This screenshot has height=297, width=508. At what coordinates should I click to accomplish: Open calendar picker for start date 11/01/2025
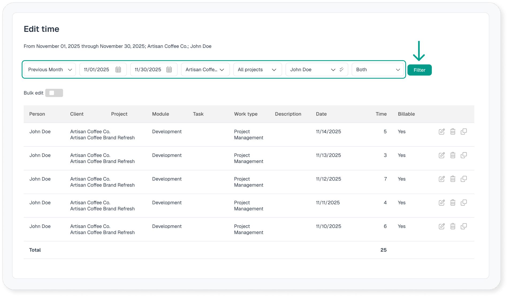pyautogui.click(x=118, y=70)
